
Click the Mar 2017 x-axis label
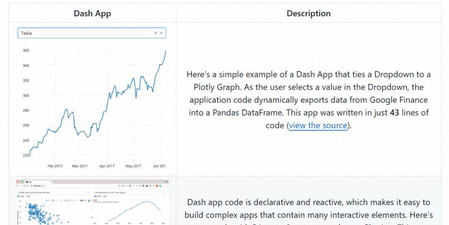pos(80,166)
